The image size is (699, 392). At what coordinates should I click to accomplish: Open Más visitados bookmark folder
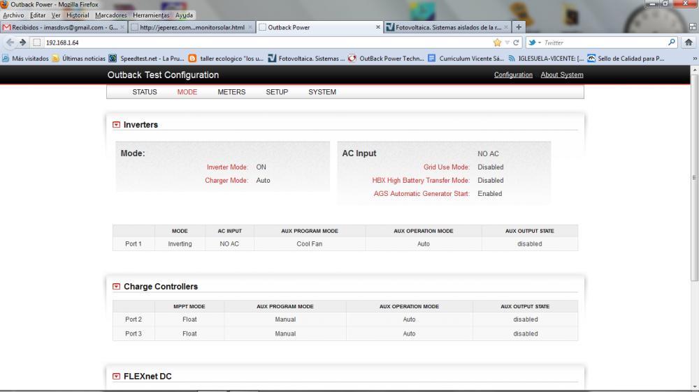(25, 59)
